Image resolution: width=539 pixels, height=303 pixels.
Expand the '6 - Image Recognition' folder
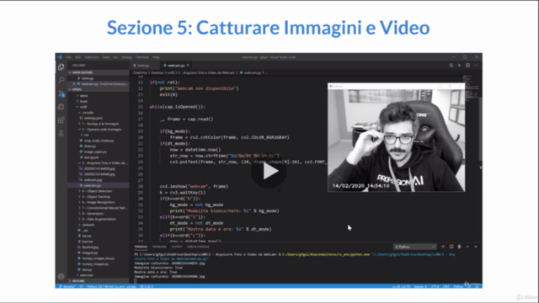pyautogui.click(x=98, y=202)
